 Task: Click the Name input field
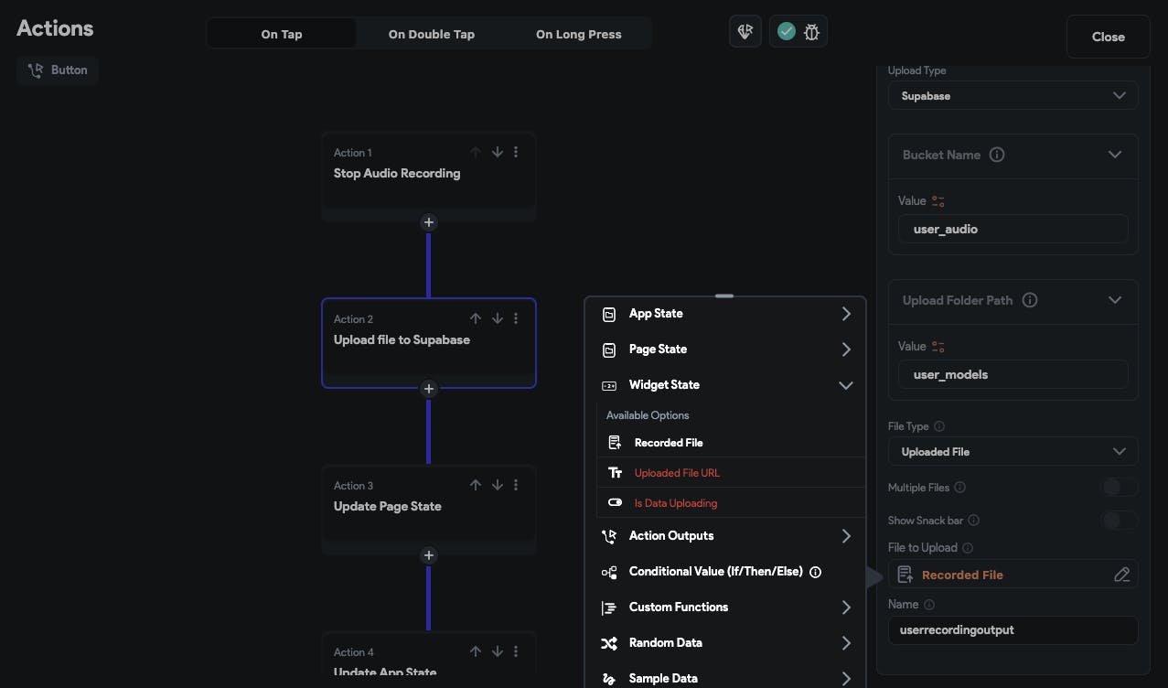(x=1013, y=629)
